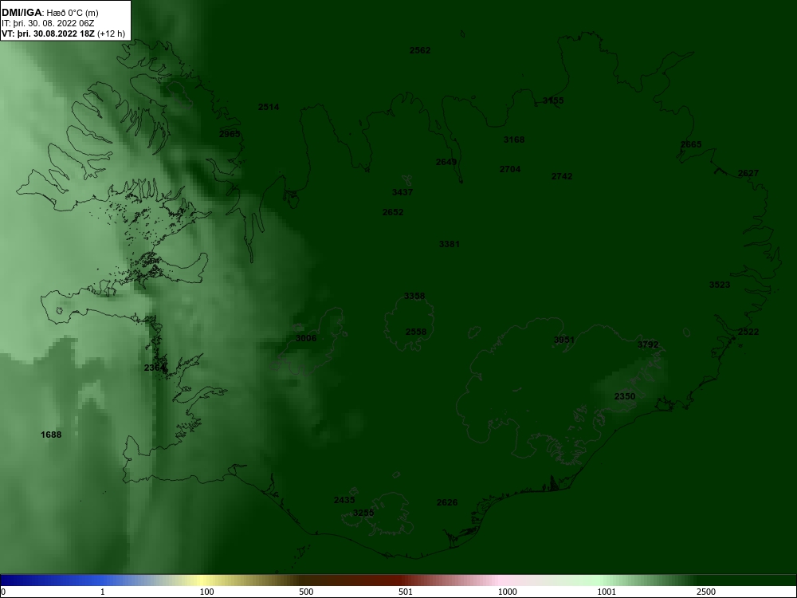
Task: Select the 3155 value on north coast
Action: [553, 100]
